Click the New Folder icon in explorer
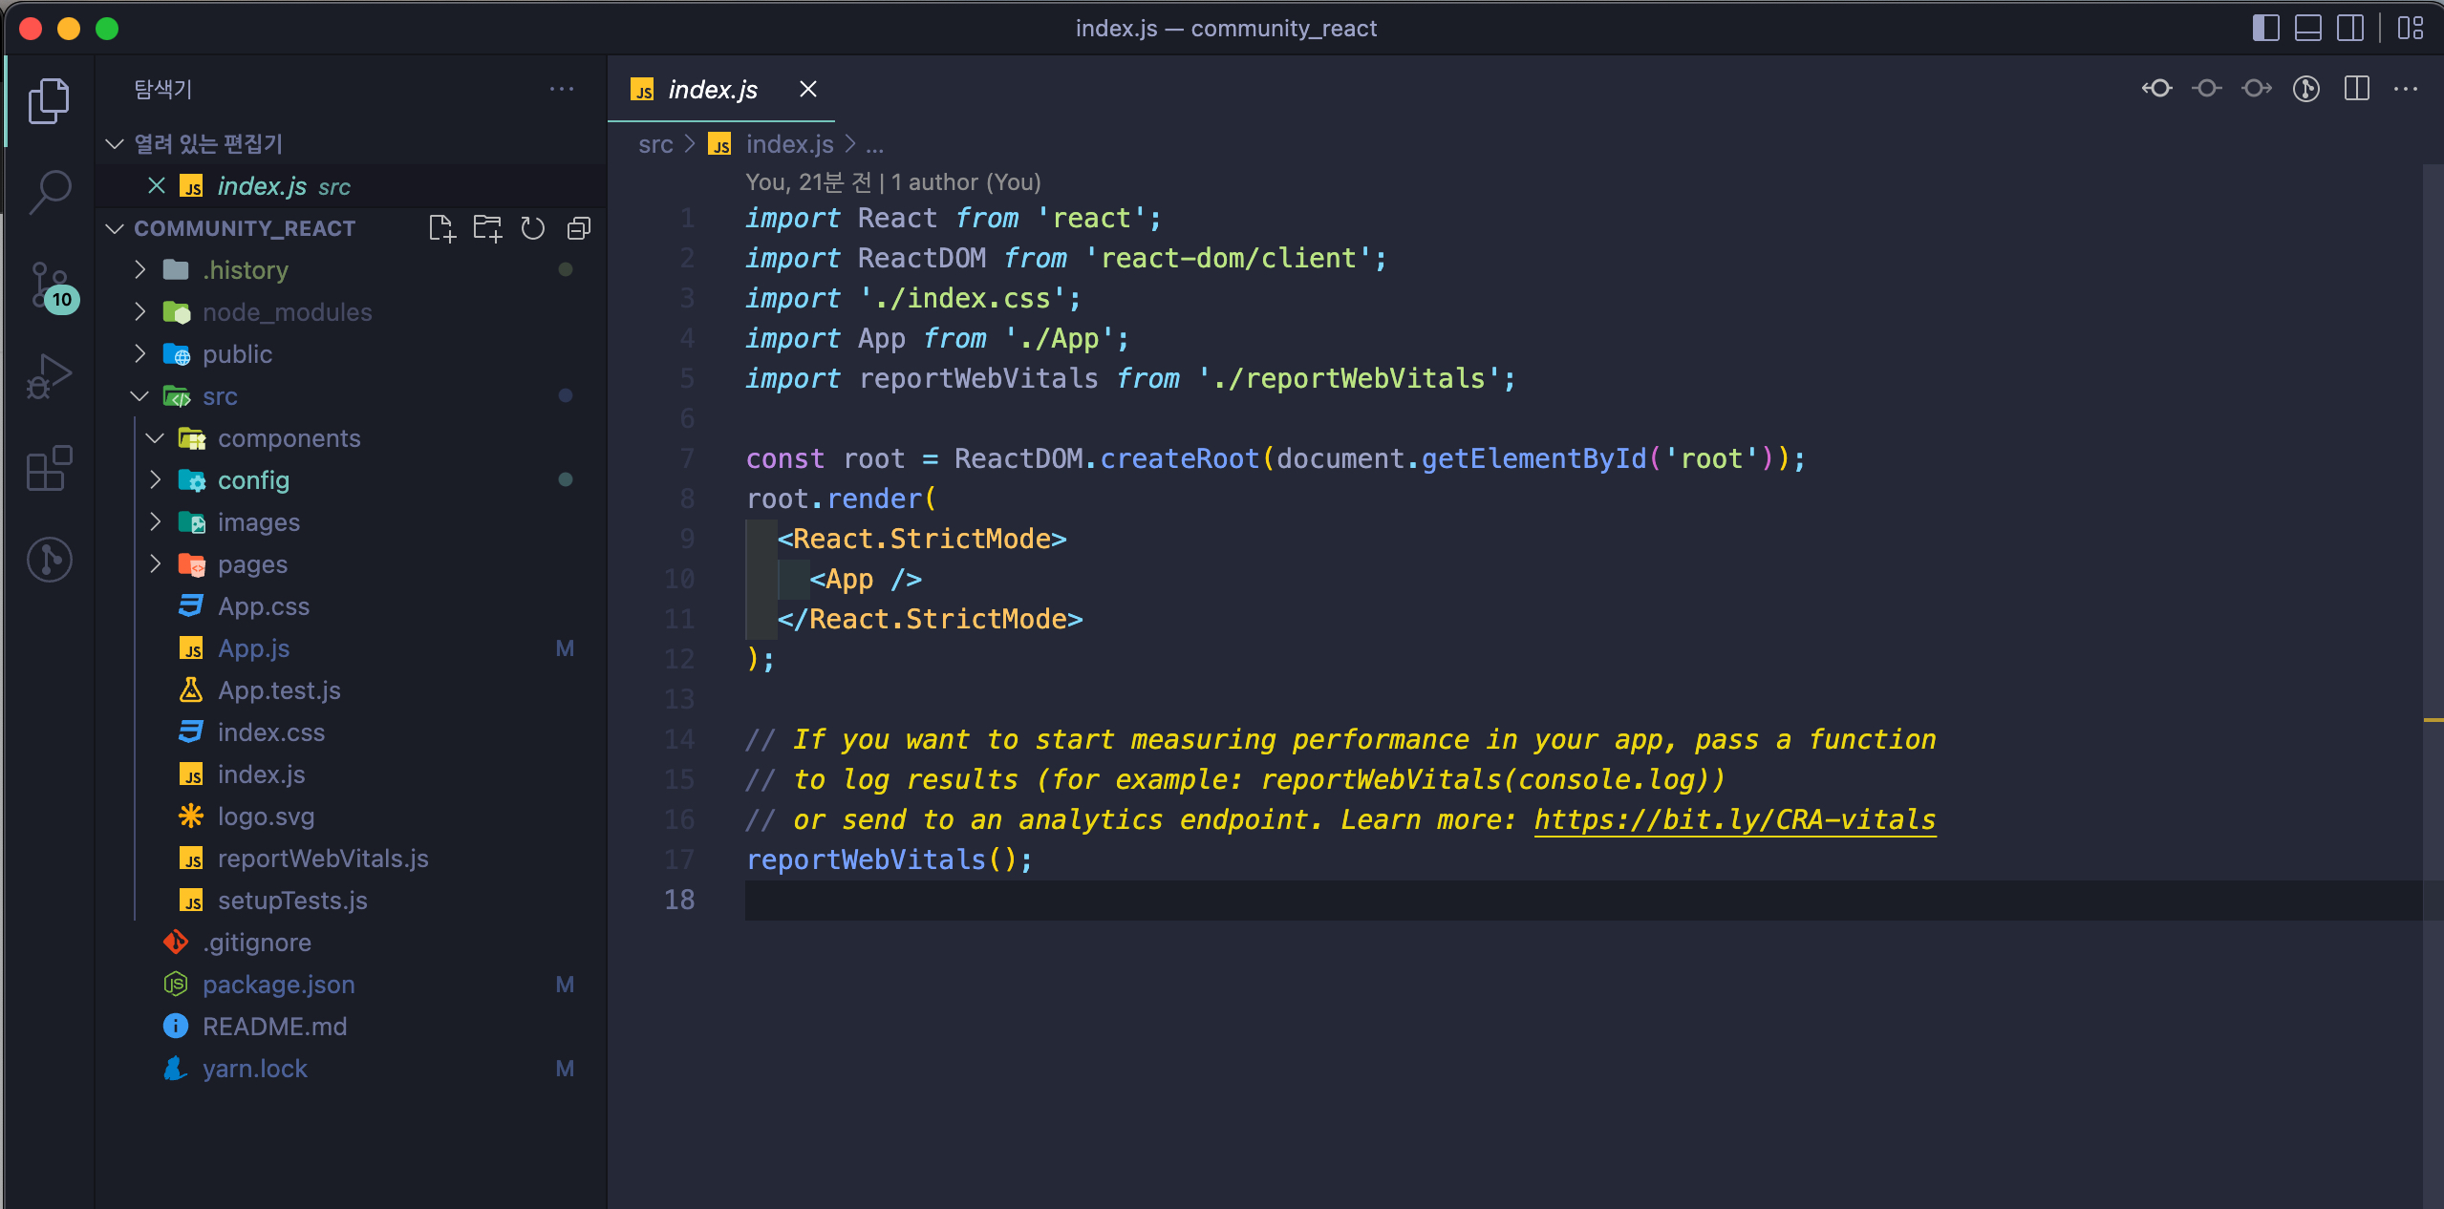 [x=487, y=228]
